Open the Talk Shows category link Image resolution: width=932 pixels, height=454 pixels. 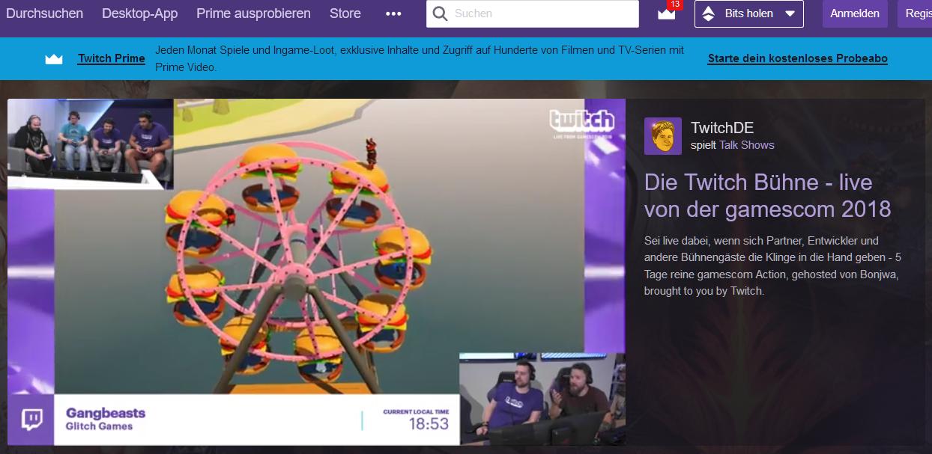pyautogui.click(x=747, y=145)
